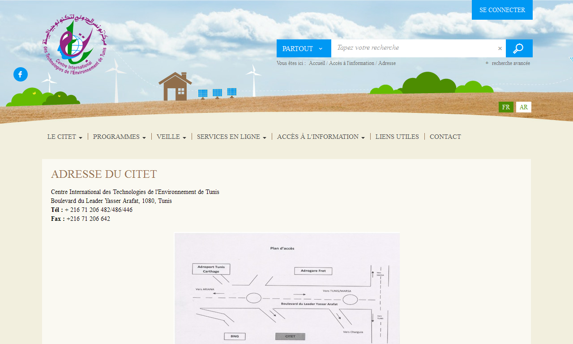Click the Adresse breadcrumb entry
Viewport: 573px width, 344px height.
coord(387,63)
